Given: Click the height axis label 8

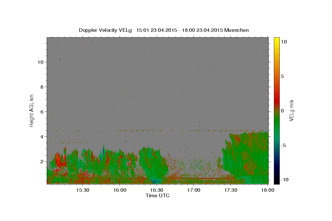Looking at the screenshot, I should pyautogui.click(x=42, y=87).
